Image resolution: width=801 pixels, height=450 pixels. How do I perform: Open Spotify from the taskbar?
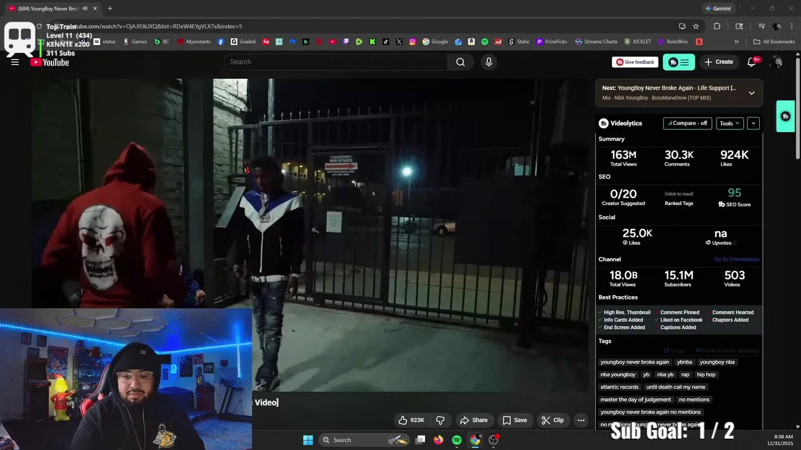[457, 440]
